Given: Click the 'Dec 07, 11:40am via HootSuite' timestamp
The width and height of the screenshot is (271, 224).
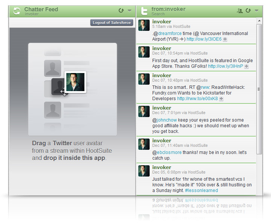Looking at the screenshot, I should (180, 145).
